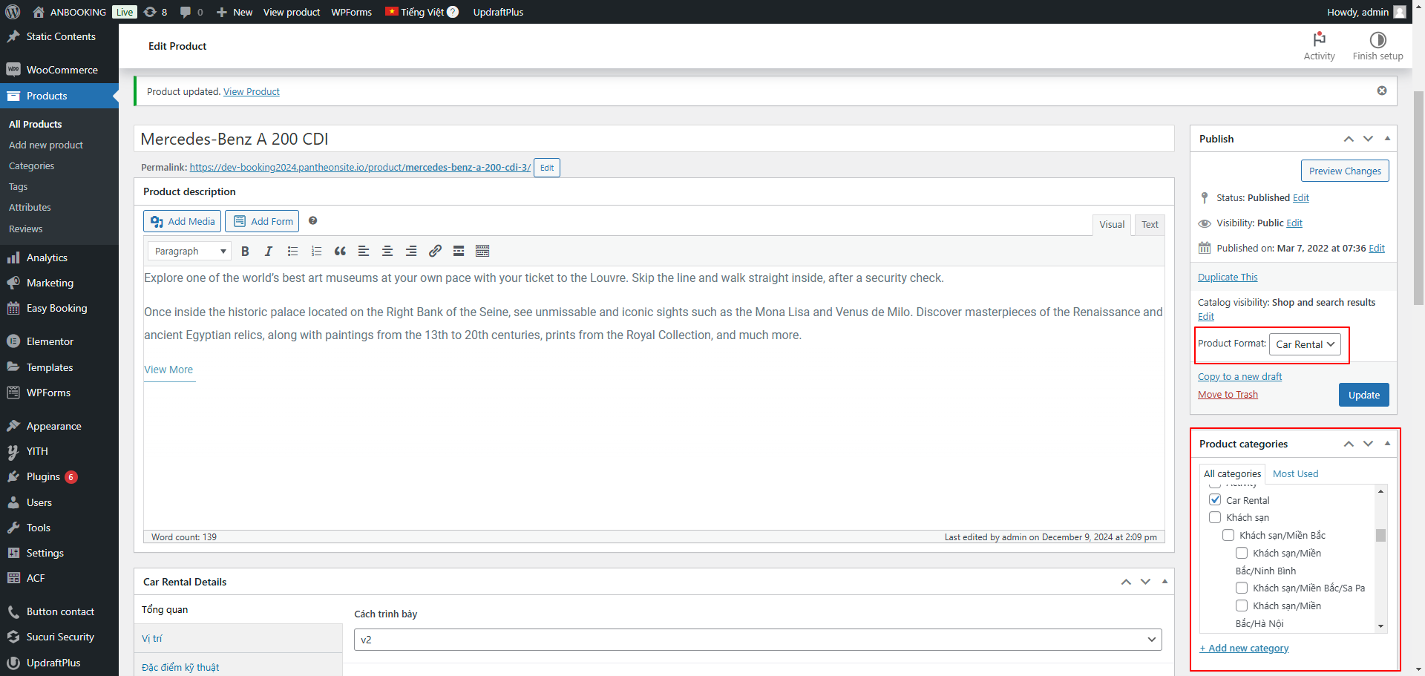Viewport: 1425px width, 676px height.
Task: Click the Finish setup circle icon
Action: pos(1377,39)
